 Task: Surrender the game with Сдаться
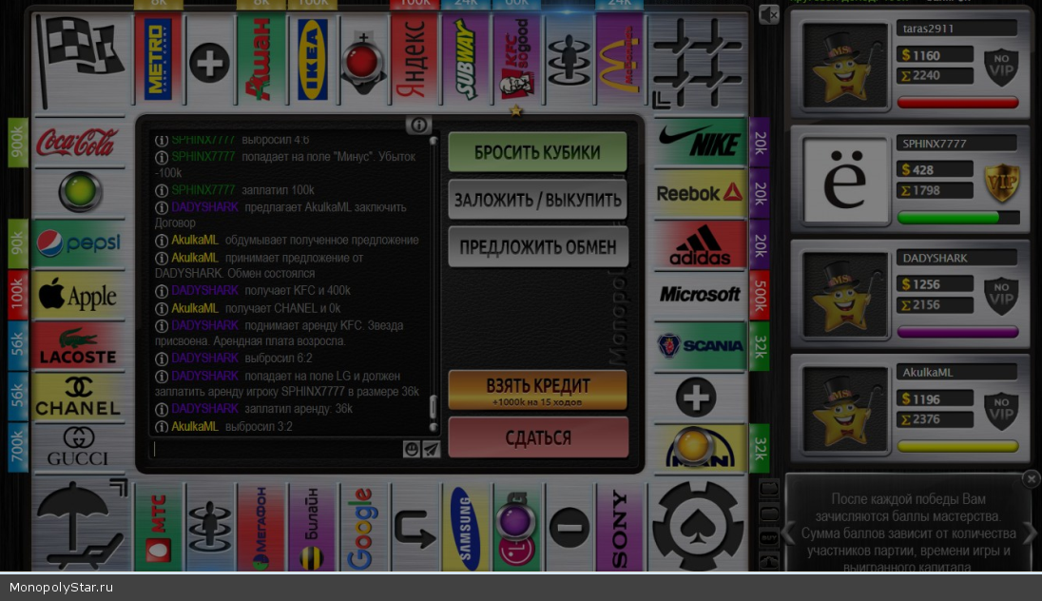click(x=537, y=437)
